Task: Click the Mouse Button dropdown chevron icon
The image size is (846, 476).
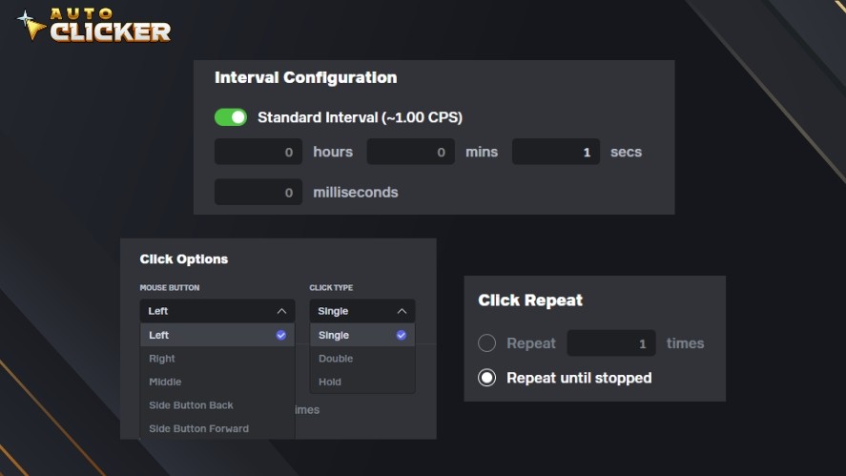Action: coord(281,311)
